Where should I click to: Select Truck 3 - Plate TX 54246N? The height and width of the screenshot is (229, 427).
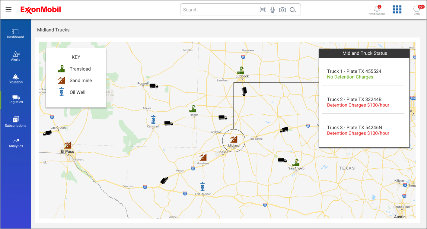[x=354, y=128]
